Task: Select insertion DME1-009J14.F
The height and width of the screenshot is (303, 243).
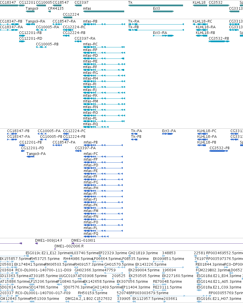Action: [x=49, y=241]
